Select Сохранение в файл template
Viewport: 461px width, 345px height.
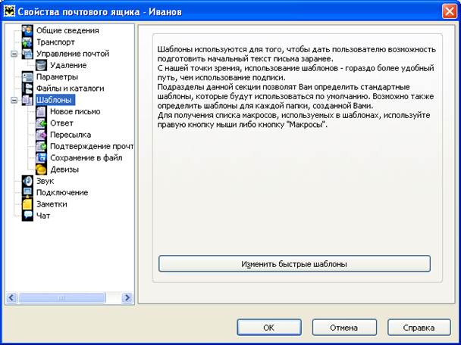86,158
